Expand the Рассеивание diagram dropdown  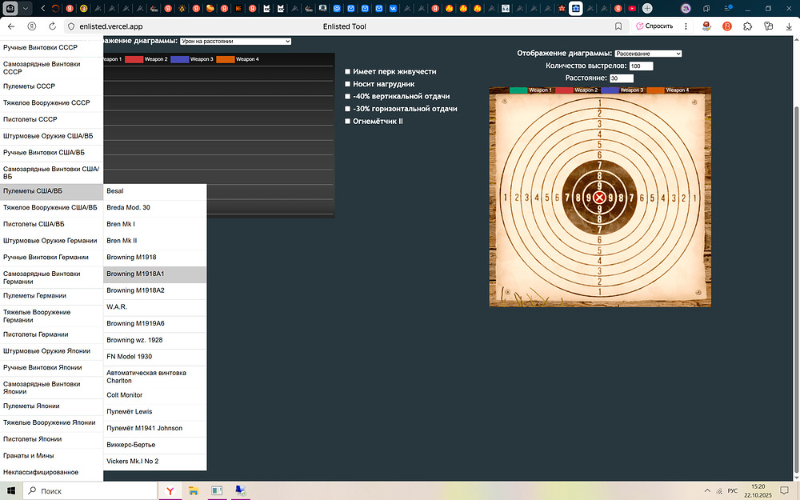click(648, 54)
